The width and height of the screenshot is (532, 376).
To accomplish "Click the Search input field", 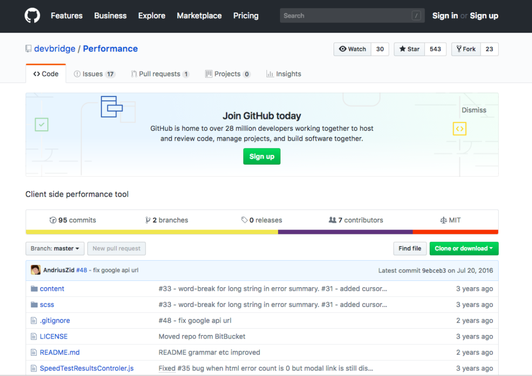I will [x=352, y=16].
